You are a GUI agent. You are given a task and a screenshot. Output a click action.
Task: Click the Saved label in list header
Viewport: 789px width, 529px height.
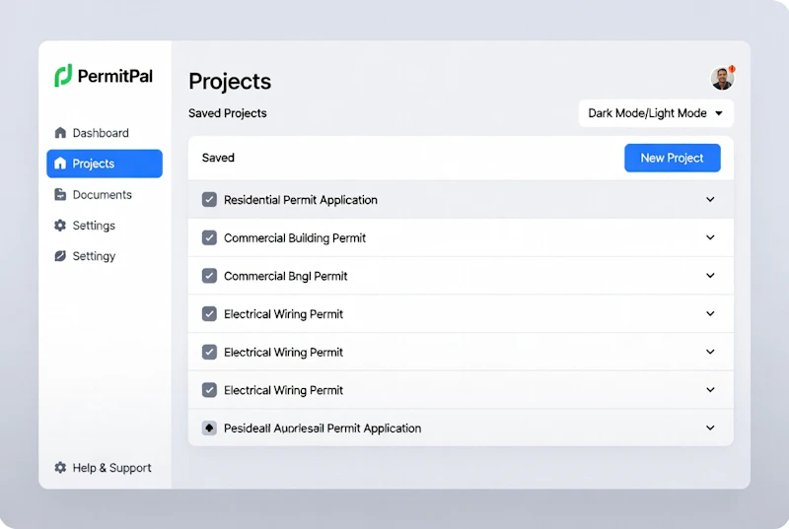click(x=218, y=158)
